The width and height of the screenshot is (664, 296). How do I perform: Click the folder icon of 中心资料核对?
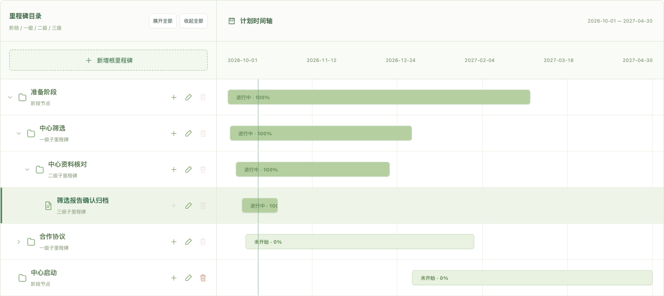click(39, 170)
